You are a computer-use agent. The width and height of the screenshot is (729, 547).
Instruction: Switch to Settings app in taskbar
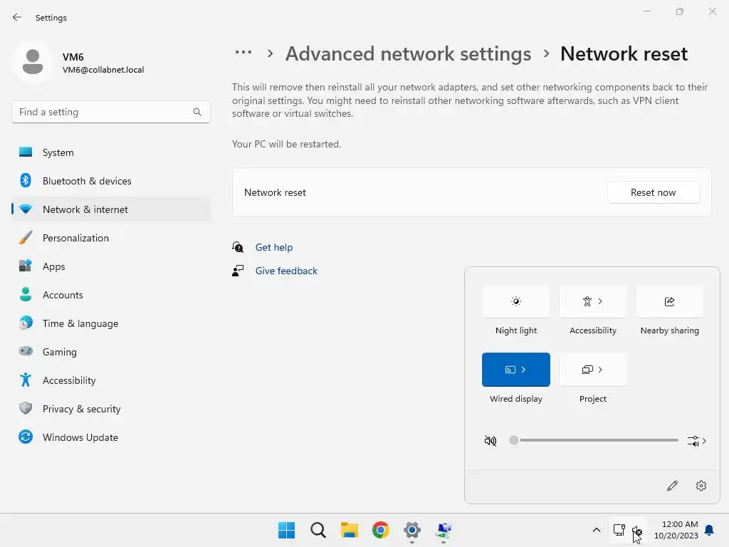[x=412, y=530]
